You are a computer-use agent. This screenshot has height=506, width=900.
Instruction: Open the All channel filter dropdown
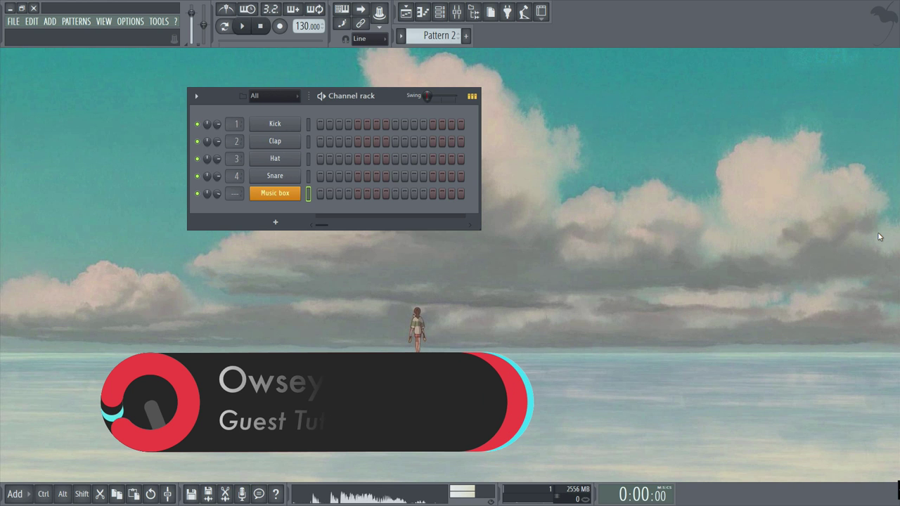(x=274, y=96)
